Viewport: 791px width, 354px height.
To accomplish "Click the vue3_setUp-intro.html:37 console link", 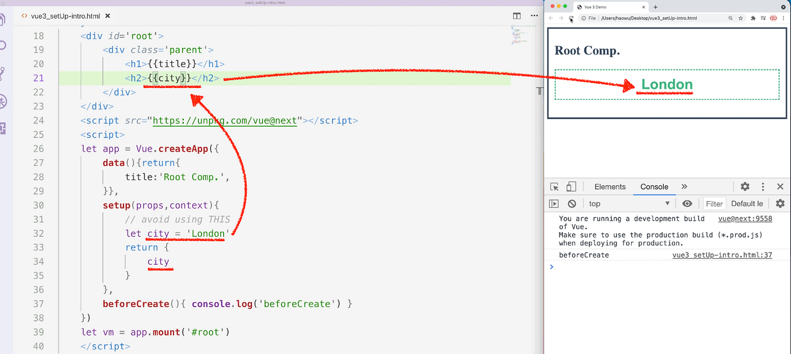I will coord(722,255).
